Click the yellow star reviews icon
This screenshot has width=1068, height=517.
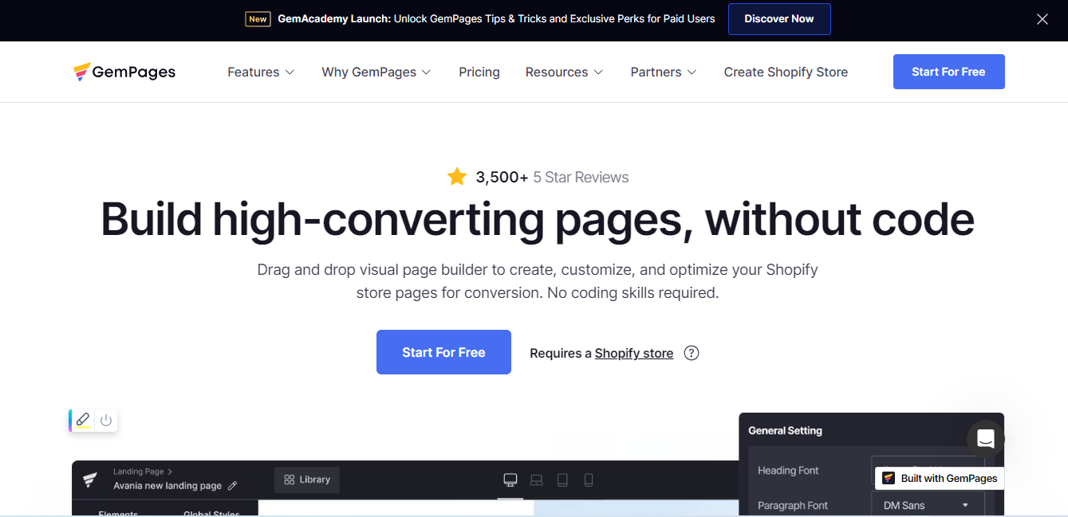coord(457,177)
